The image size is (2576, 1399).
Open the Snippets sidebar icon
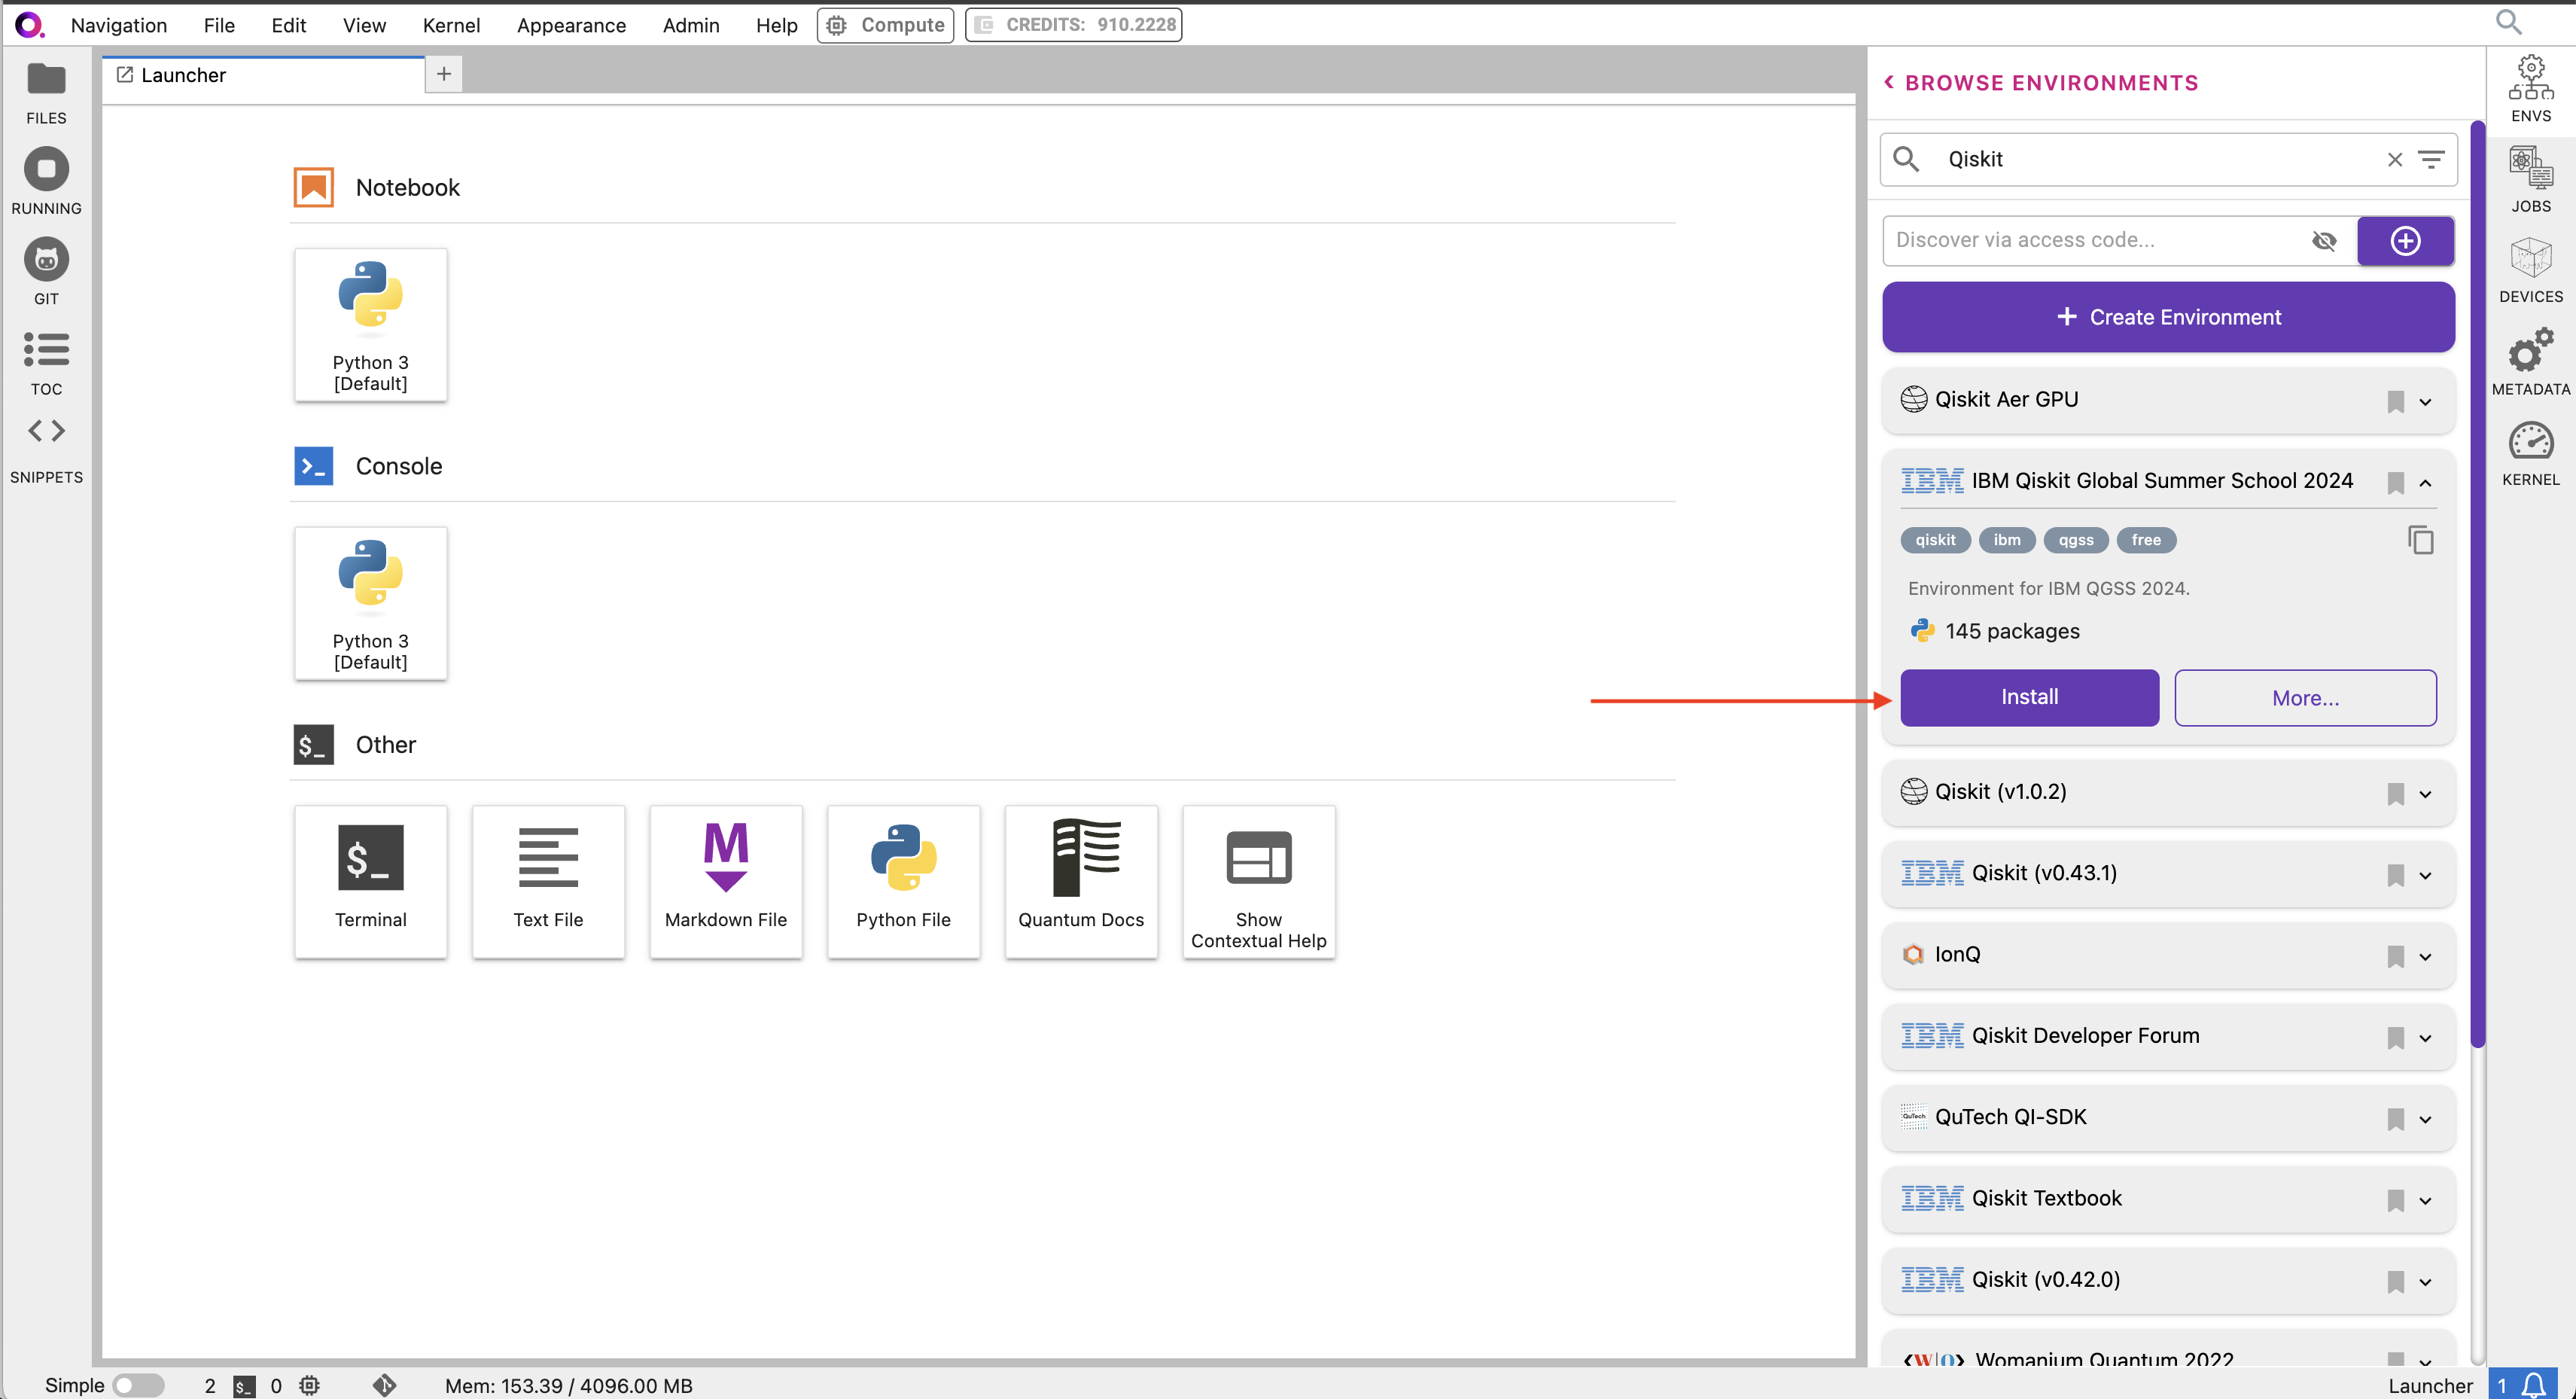pyautogui.click(x=46, y=432)
